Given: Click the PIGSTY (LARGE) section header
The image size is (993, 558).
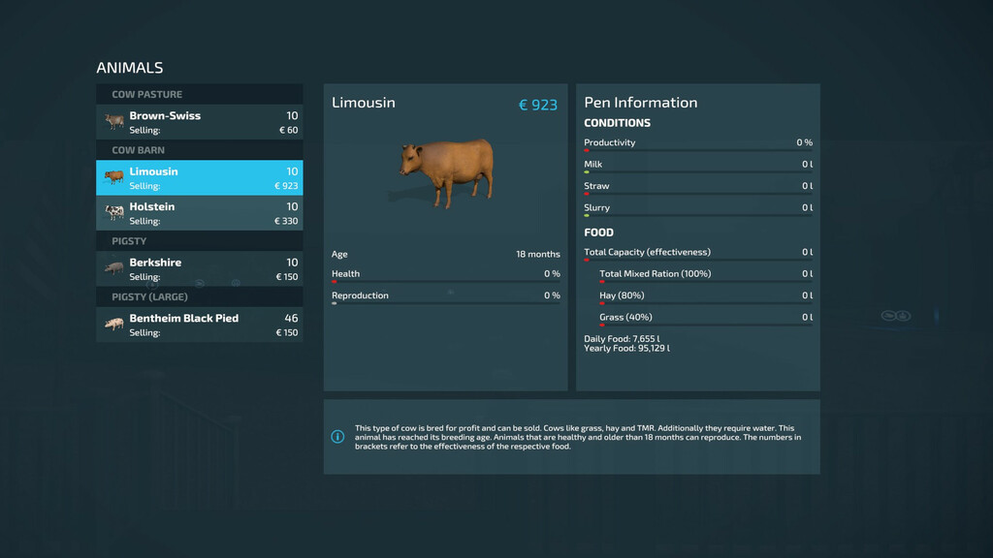Looking at the screenshot, I should [x=199, y=296].
